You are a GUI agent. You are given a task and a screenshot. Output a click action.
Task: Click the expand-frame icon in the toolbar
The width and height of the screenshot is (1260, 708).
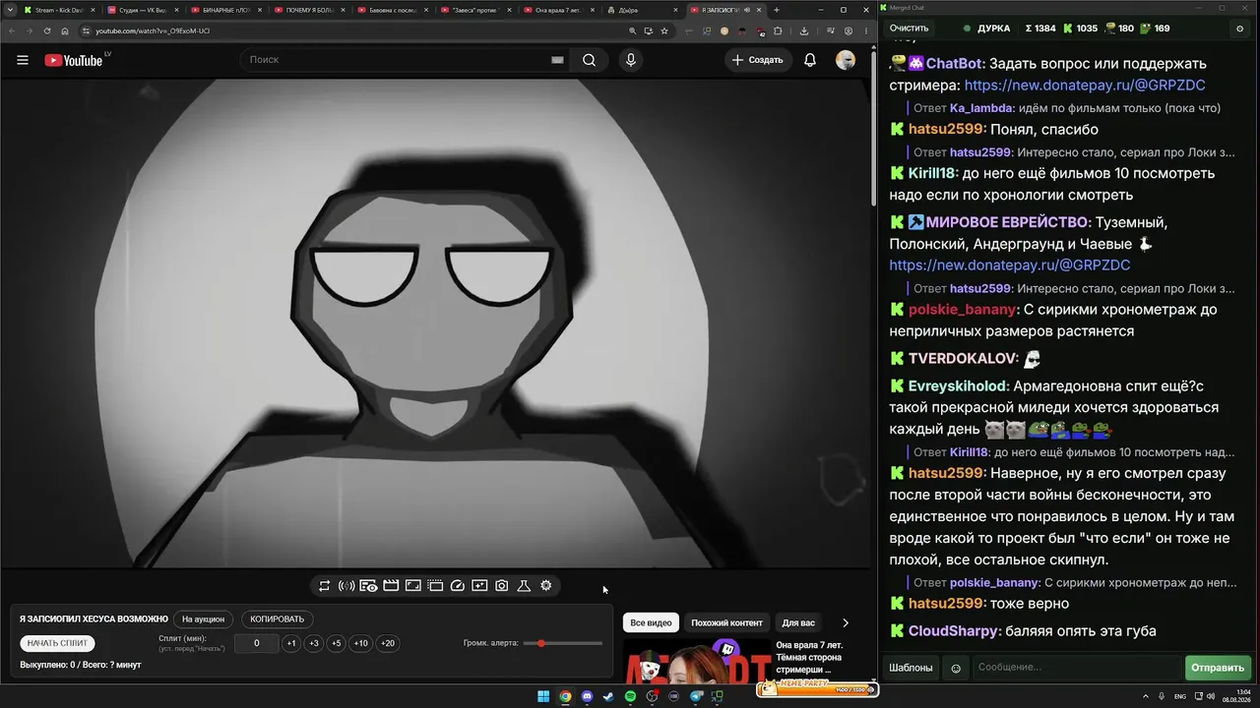(x=413, y=586)
